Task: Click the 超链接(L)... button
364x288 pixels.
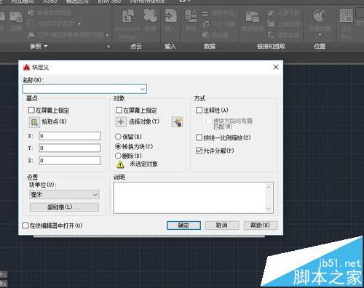Action: (64, 207)
